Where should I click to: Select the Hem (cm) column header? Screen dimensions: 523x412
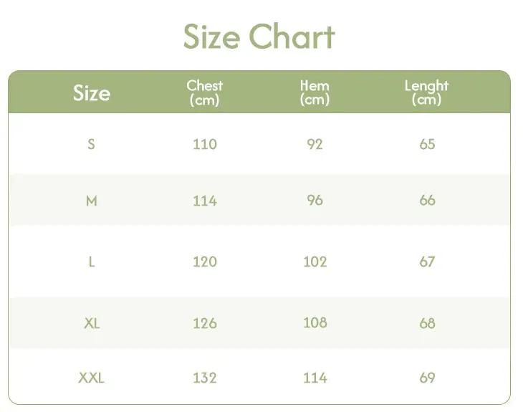coord(315,93)
